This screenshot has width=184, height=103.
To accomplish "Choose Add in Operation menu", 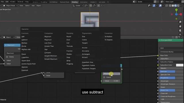I will coord(23,37).
